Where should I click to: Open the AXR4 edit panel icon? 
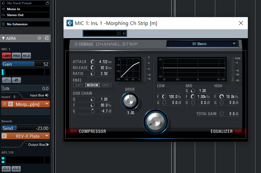click(47, 38)
